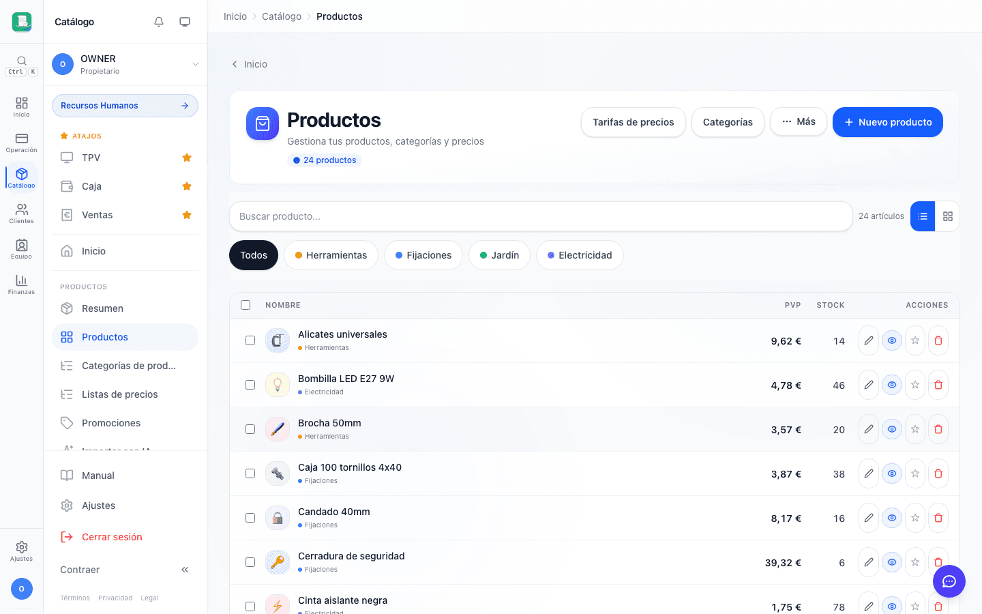Open Ajustes gear in the icon rail
Screen dimensions: 982x614
coord(22,551)
